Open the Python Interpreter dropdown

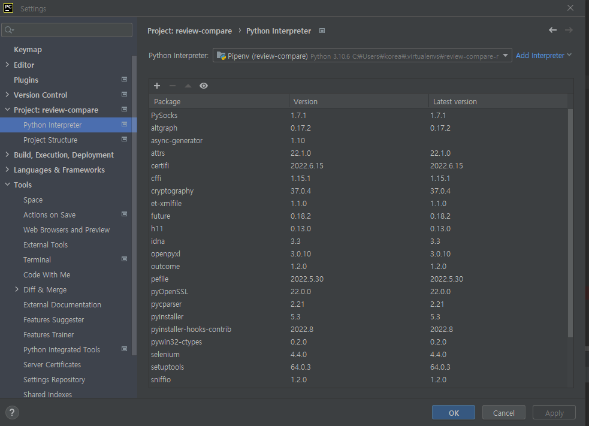362,56
